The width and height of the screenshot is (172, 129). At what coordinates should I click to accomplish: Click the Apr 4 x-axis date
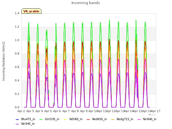(x=39, y=111)
